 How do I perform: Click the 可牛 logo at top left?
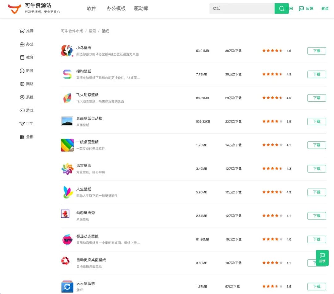click(14, 8)
